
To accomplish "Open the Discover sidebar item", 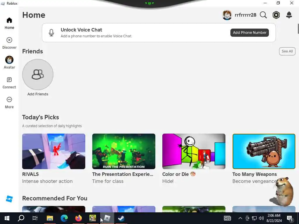I will (x=9, y=43).
